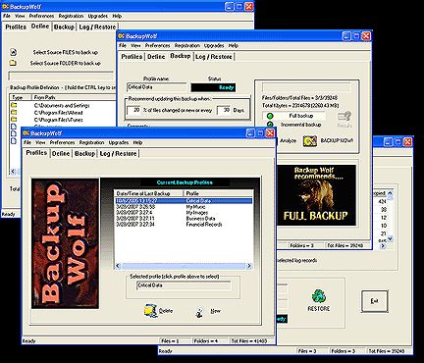Click BackupWolf title icon of Backup window

pyautogui.click(x=122, y=36)
